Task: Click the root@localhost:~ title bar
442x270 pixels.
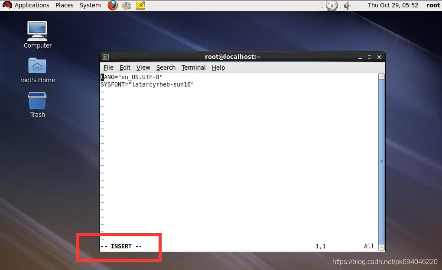Action: pos(233,57)
